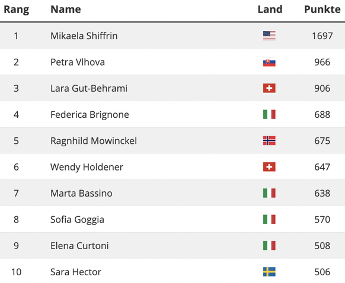Select the name Elena Curtoni

[79, 246]
